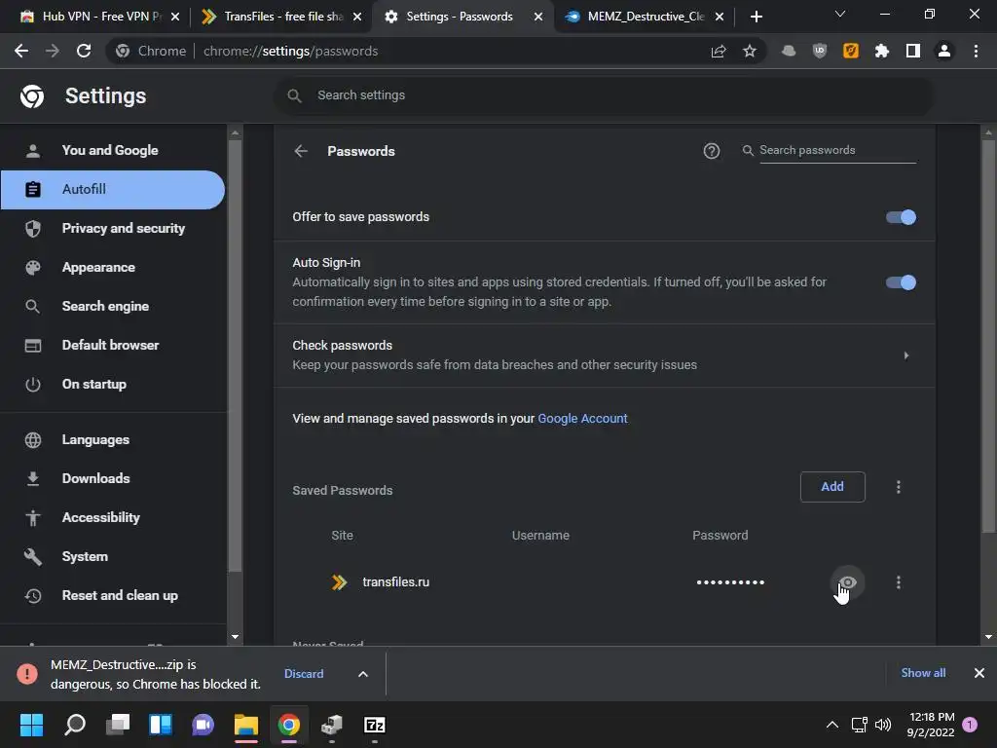Click the download danger warning icon

(26, 674)
